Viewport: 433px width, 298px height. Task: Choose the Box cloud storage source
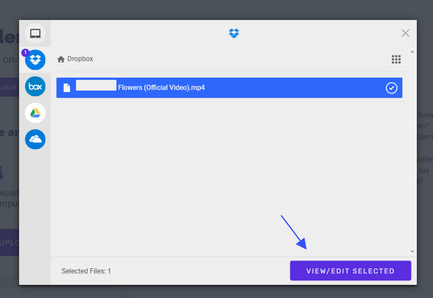tap(35, 87)
